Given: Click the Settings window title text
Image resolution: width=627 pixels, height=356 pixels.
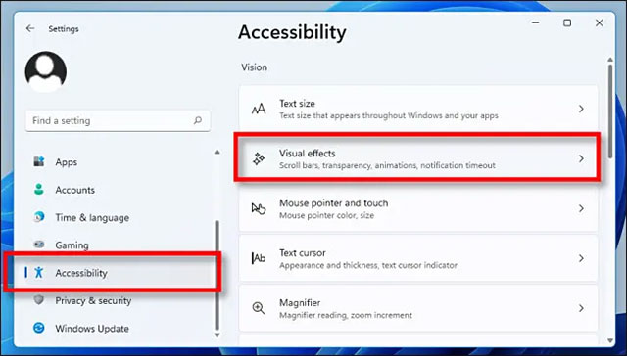Looking at the screenshot, I should pyautogui.click(x=64, y=29).
